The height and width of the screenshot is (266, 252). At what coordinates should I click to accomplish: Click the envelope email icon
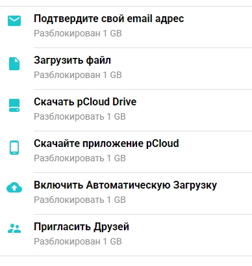[14, 21]
